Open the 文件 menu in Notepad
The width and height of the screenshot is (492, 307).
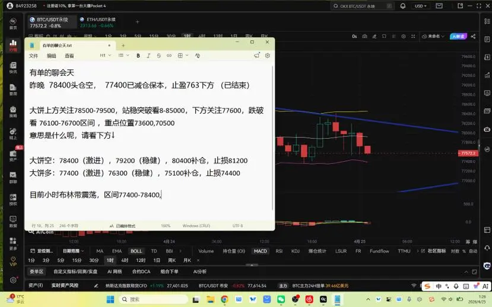(33, 56)
